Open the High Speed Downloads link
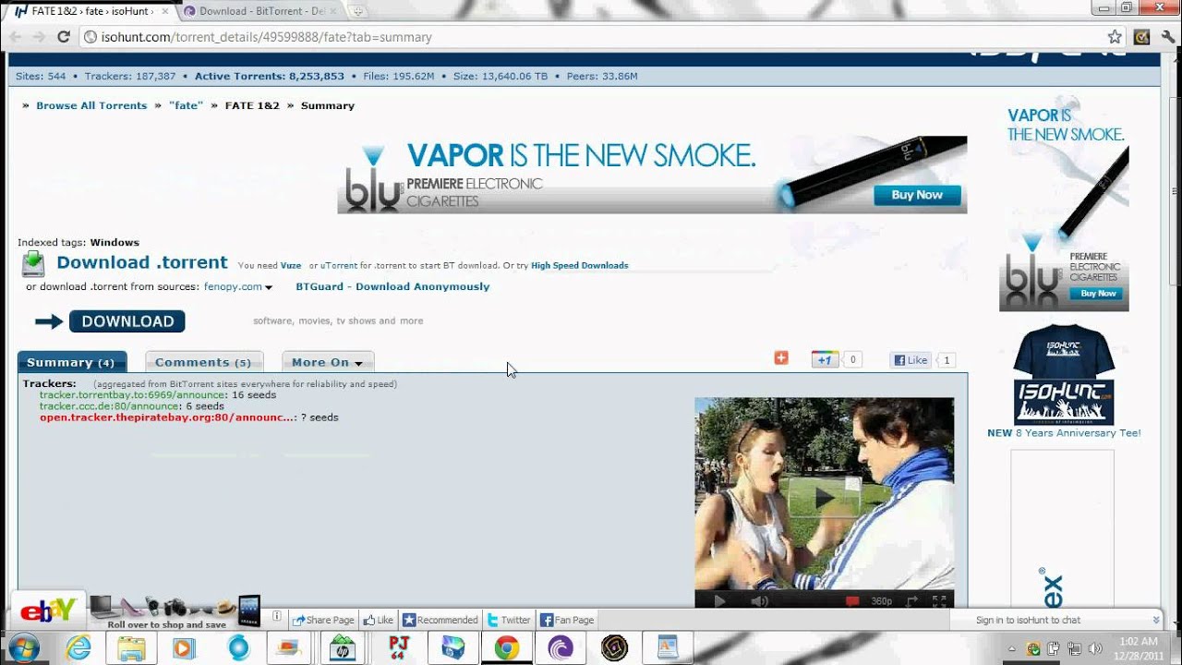The height and width of the screenshot is (665, 1182). tap(580, 266)
